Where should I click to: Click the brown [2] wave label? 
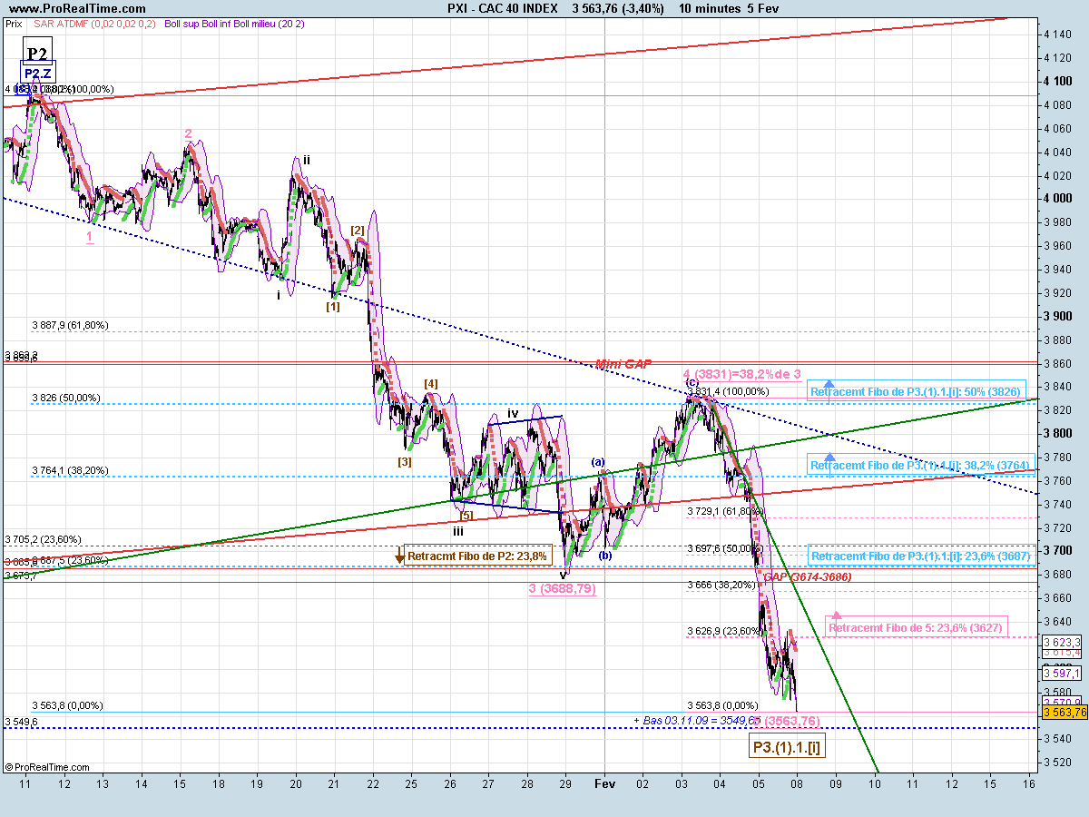(358, 230)
